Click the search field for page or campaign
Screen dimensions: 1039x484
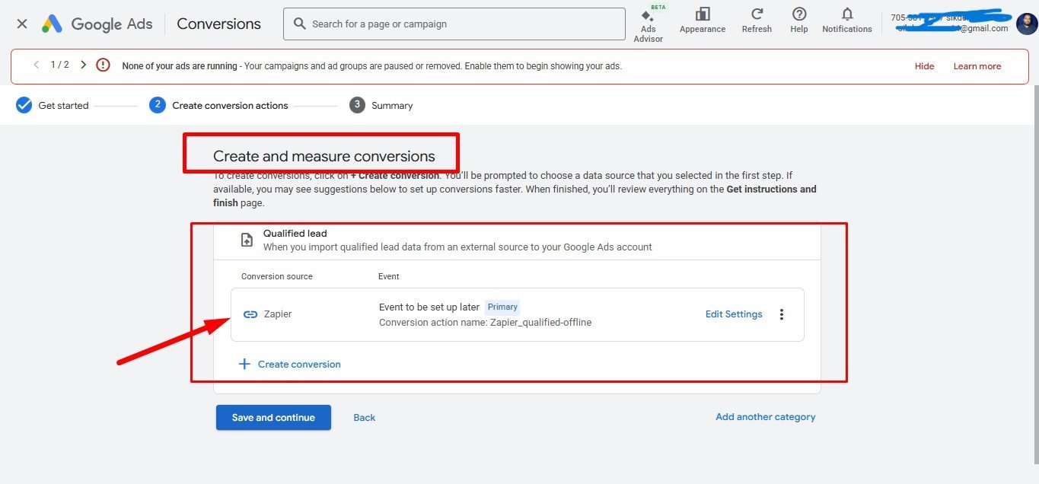tap(454, 24)
